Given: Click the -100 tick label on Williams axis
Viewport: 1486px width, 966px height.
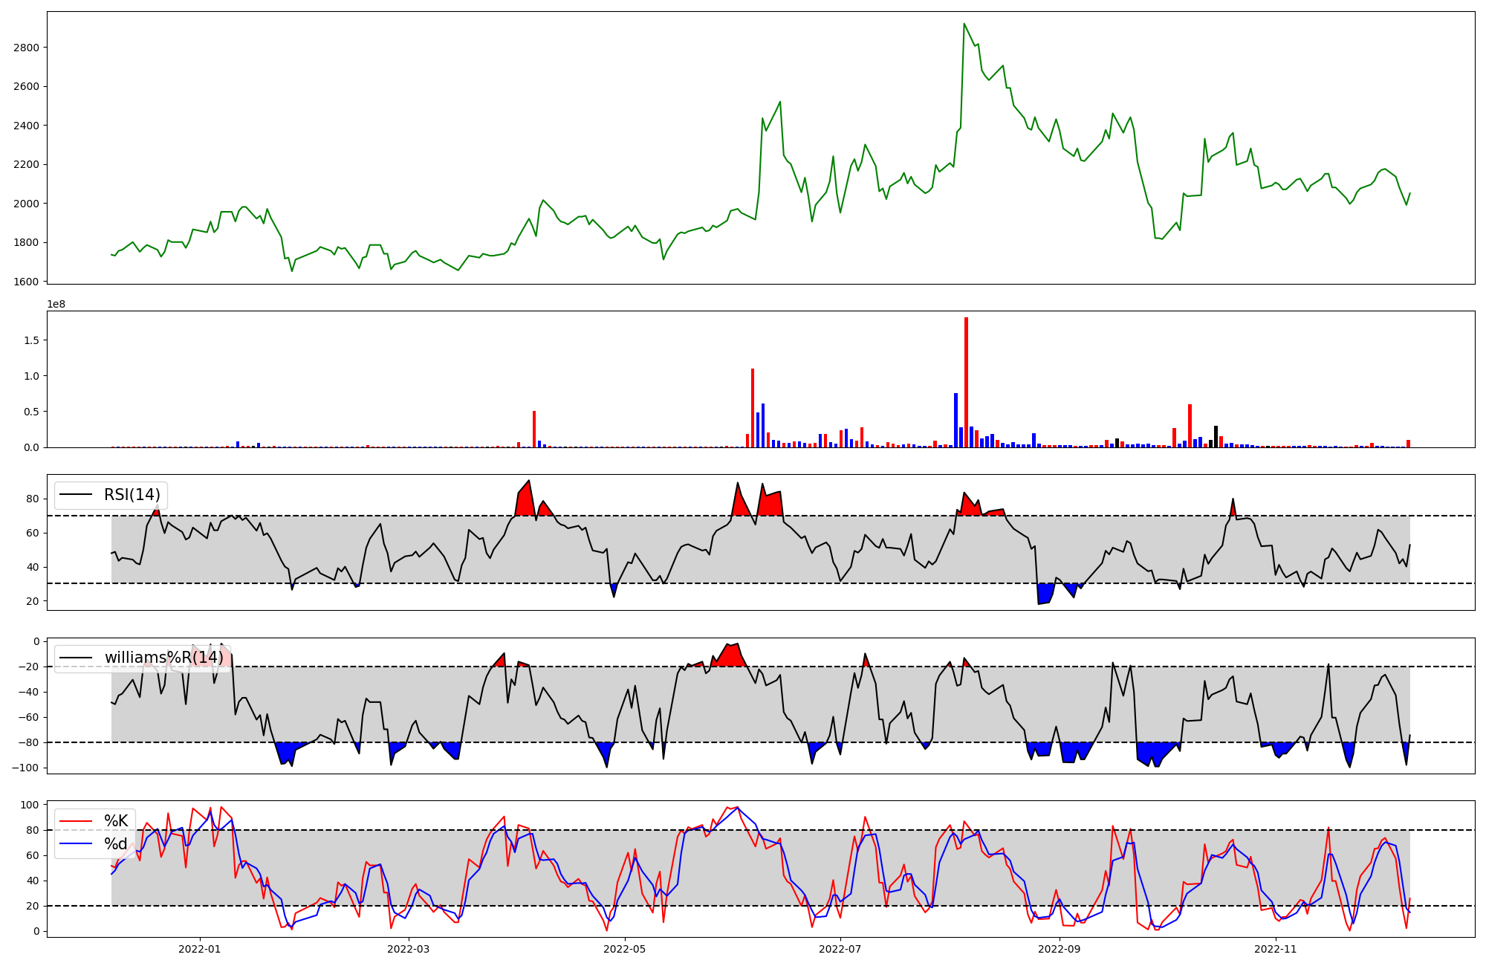Looking at the screenshot, I should click(25, 768).
